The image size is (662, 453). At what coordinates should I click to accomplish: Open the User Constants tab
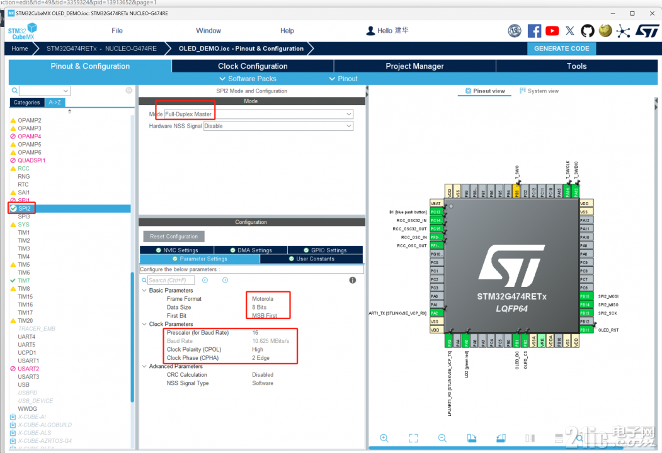pos(312,259)
